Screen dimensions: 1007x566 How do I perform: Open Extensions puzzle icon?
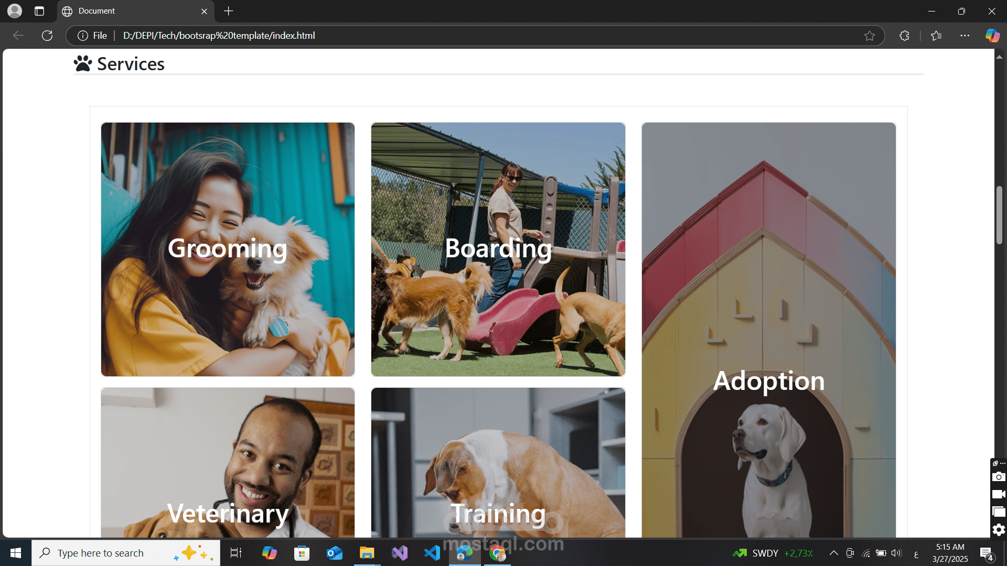904,36
